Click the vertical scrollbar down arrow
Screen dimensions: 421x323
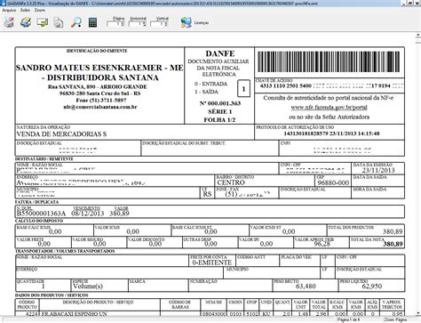coord(418,313)
